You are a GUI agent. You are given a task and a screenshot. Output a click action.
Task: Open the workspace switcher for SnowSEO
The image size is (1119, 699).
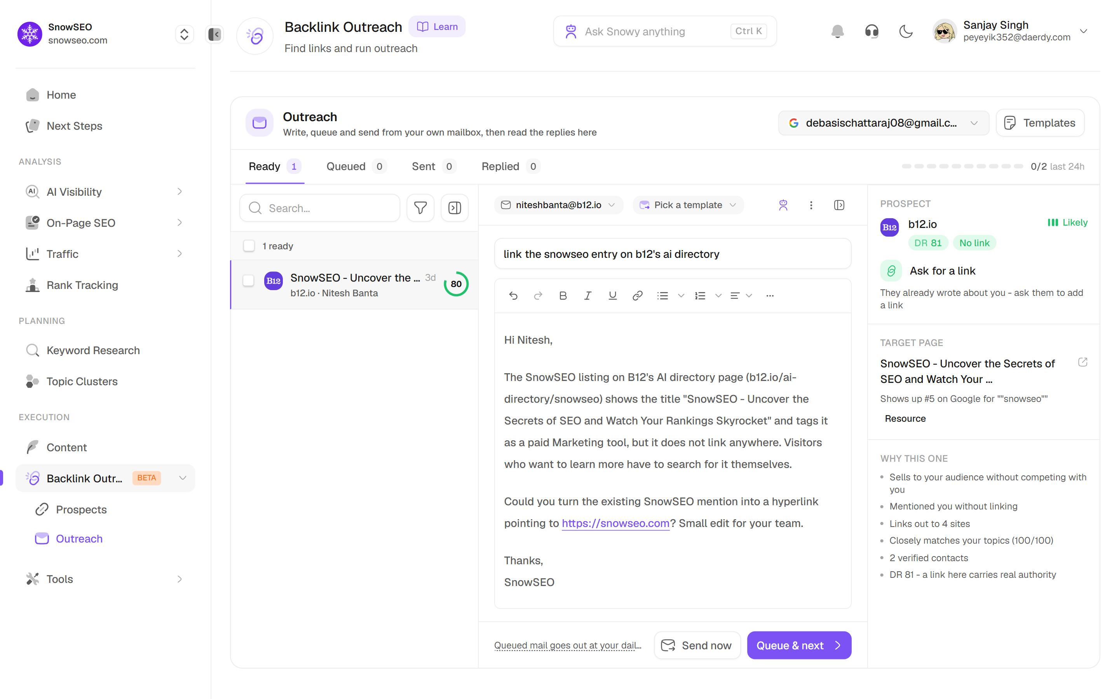coord(184,34)
